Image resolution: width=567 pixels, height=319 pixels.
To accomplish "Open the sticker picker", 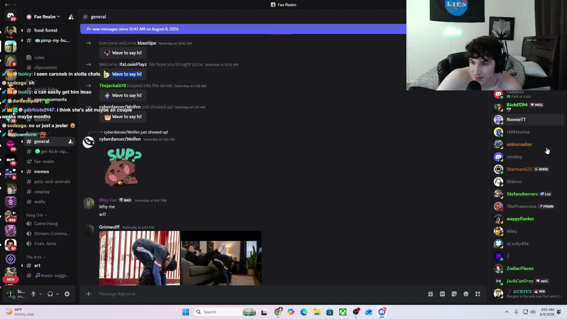I will tap(454, 294).
